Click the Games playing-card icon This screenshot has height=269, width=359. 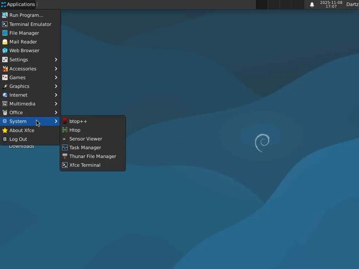(5, 77)
